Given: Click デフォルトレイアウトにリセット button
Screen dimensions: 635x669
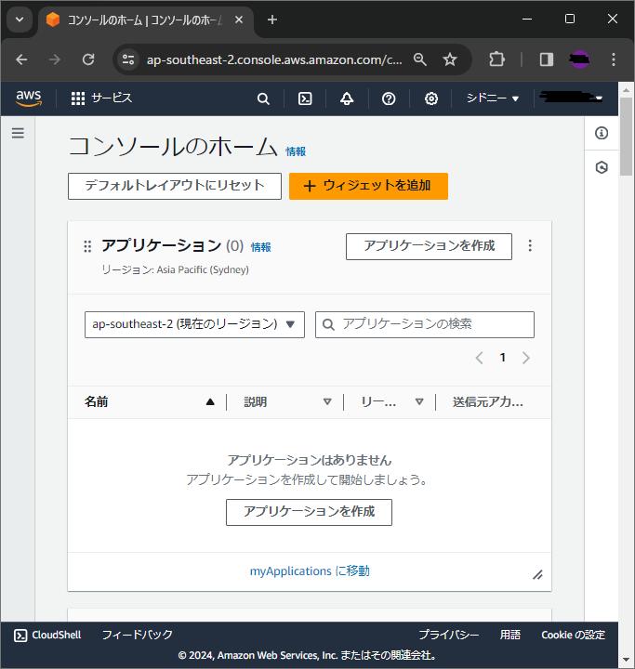Looking at the screenshot, I should pyautogui.click(x=175, y=186).
